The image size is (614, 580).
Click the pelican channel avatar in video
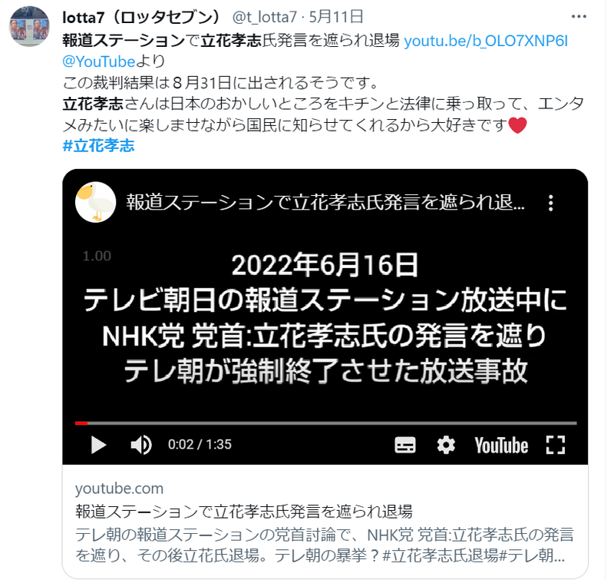click(95, 202)
